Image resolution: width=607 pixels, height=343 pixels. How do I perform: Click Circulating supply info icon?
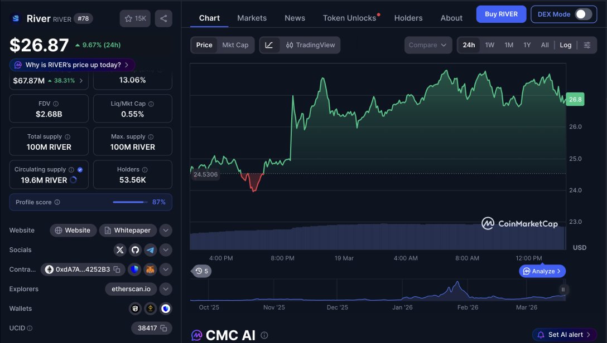(71, 170)
